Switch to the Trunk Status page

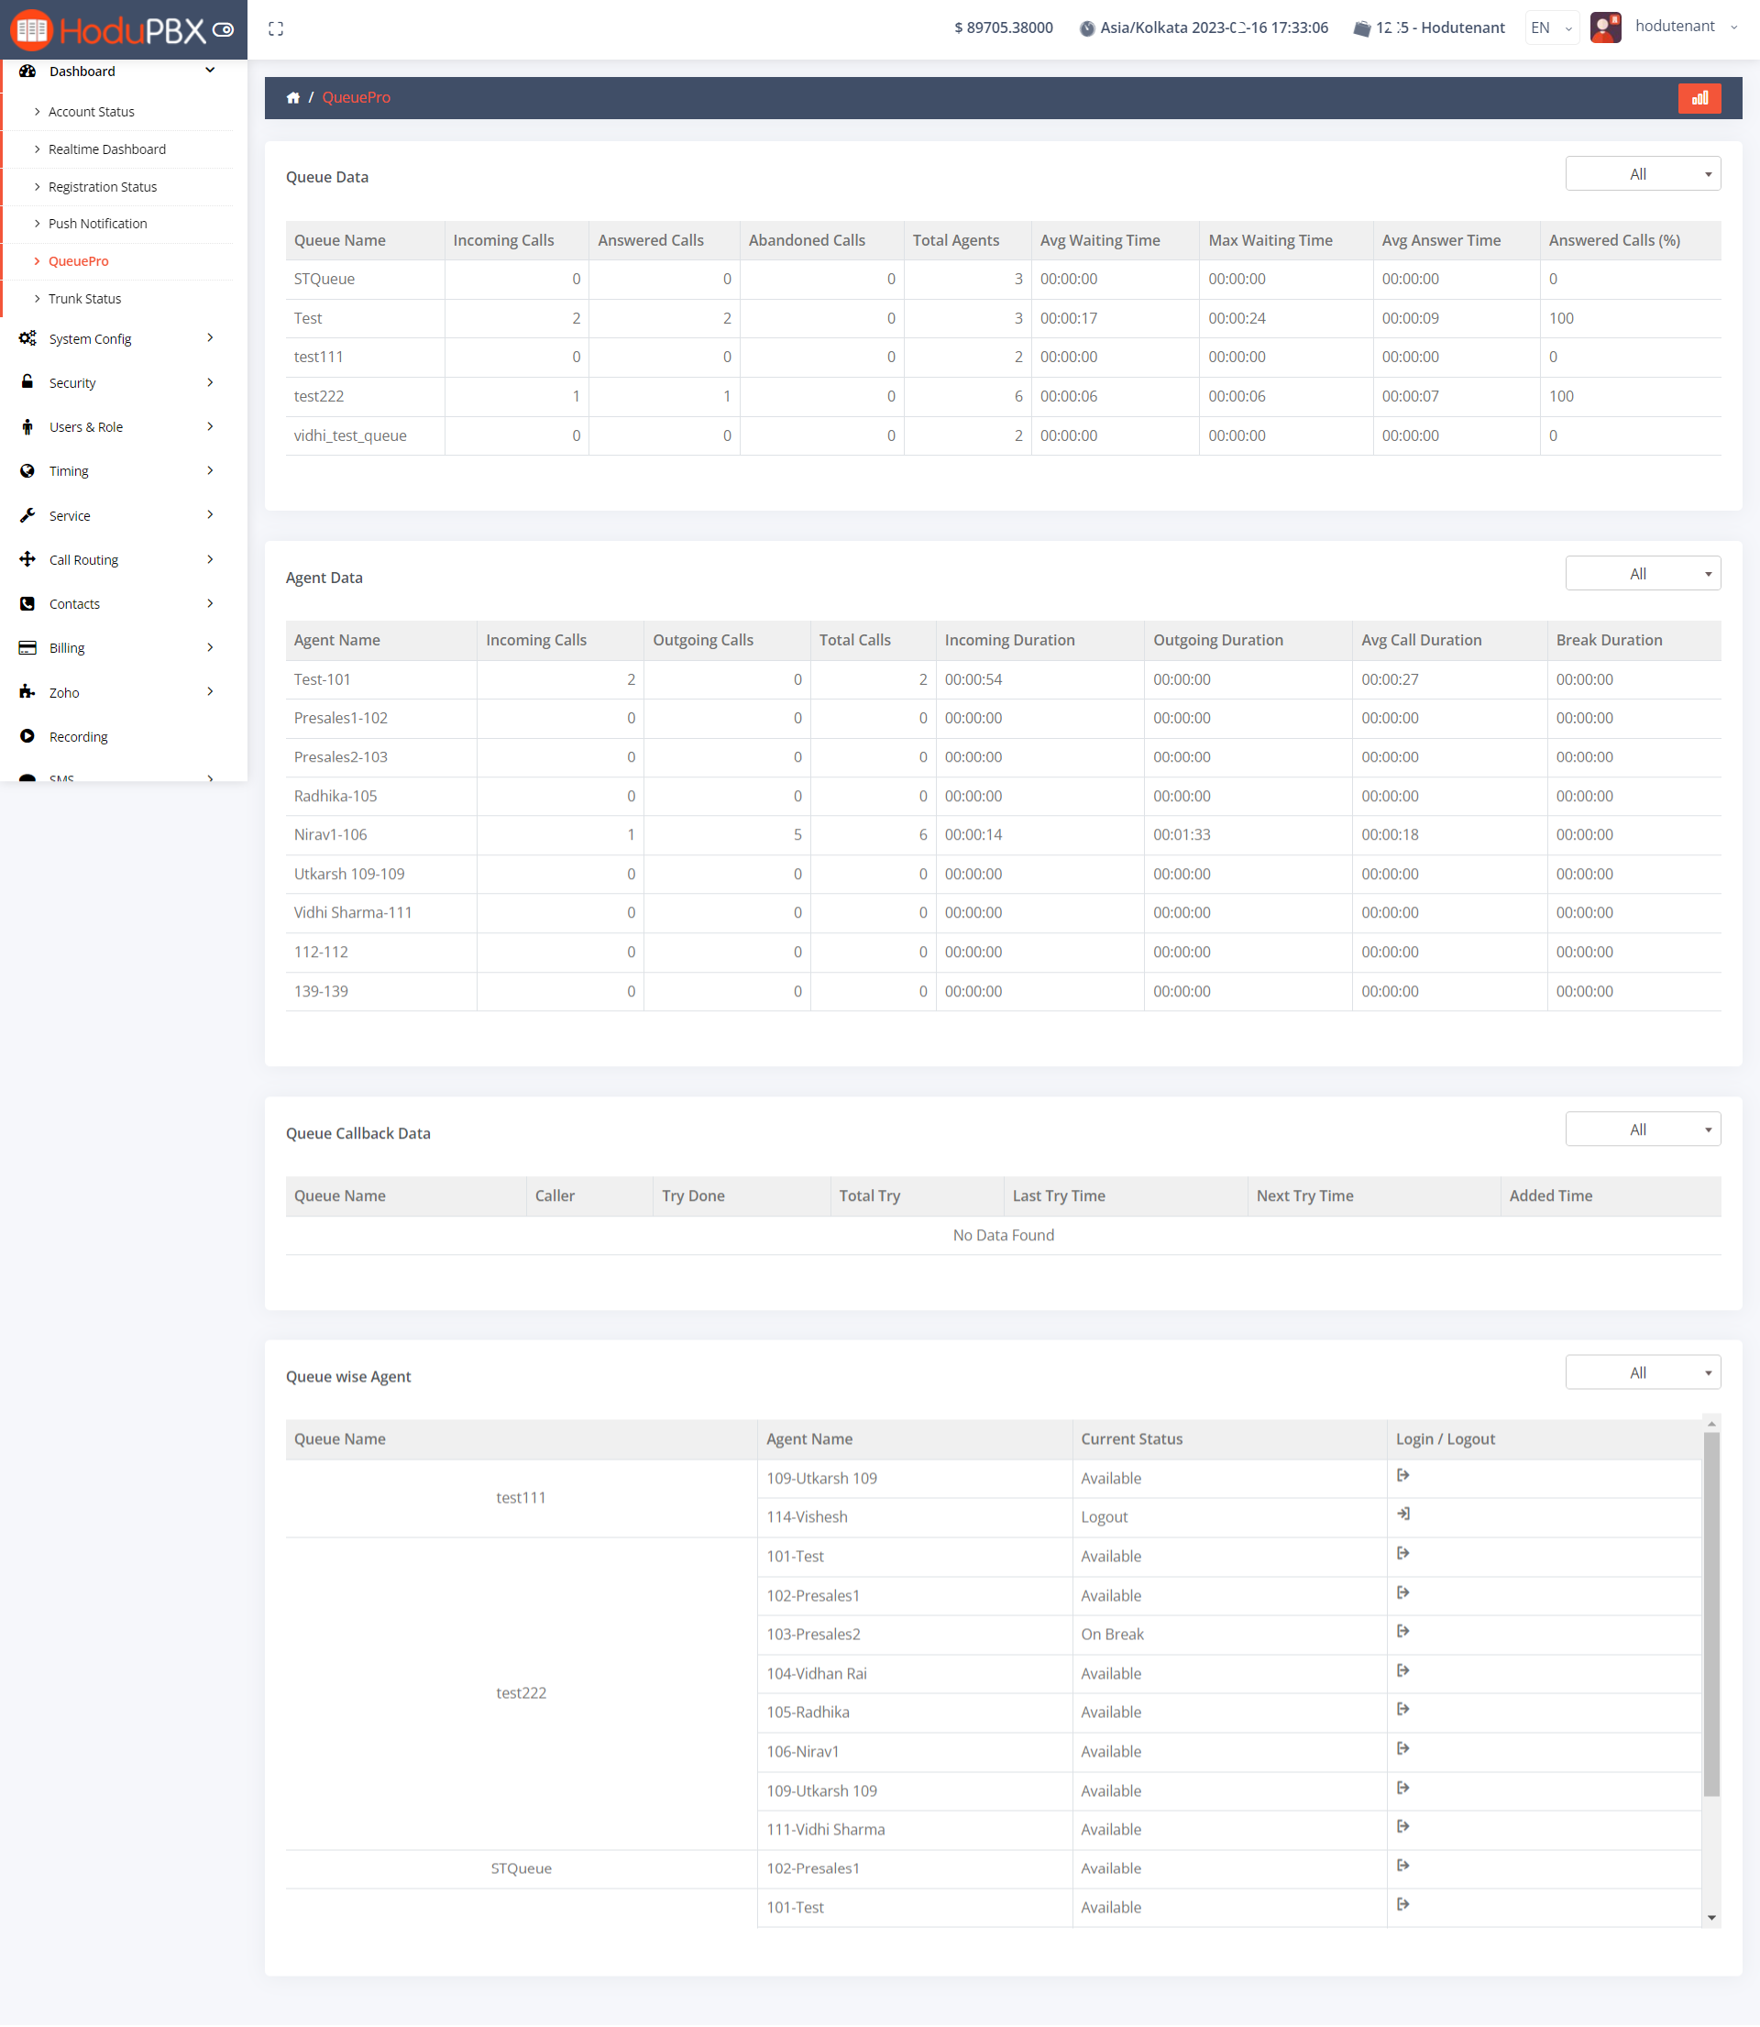click(84, 298)
